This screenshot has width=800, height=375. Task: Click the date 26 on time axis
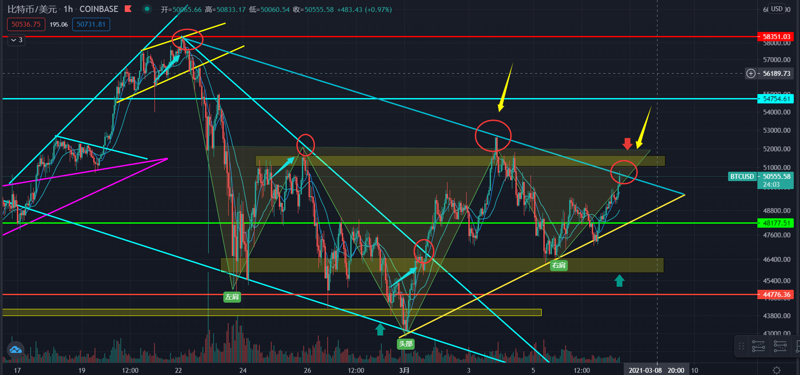307,370
